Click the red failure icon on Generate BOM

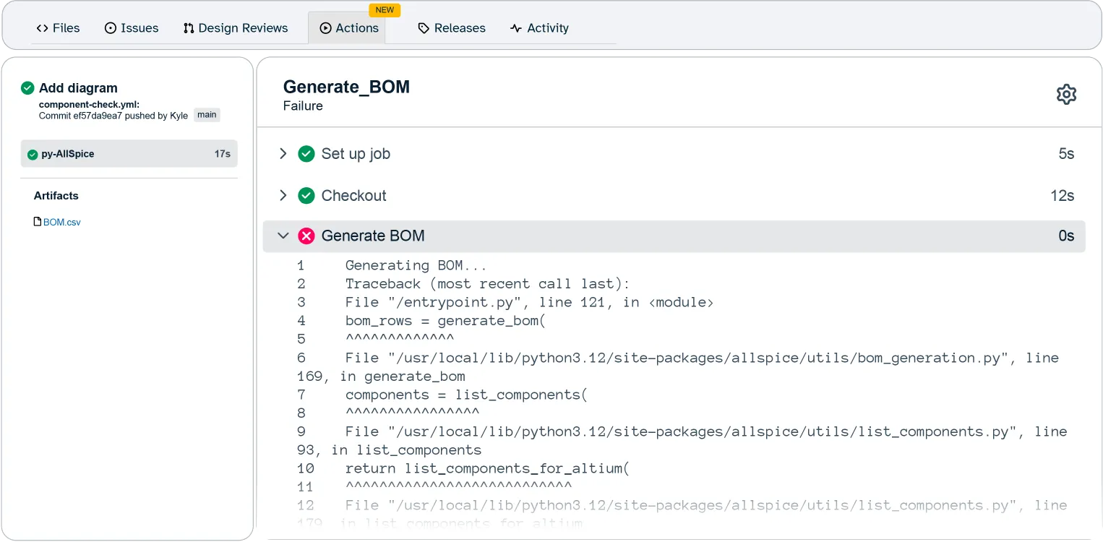(x=306, y=236)
